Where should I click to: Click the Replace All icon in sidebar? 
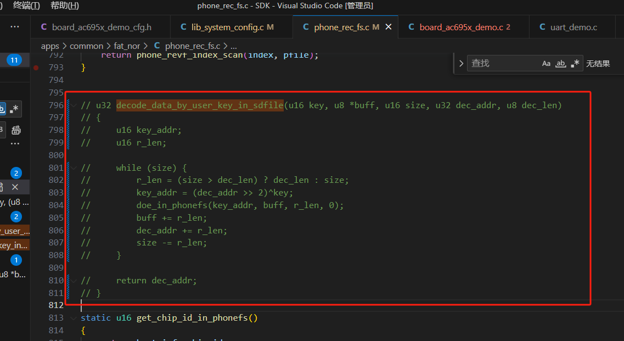click(16, 130)
